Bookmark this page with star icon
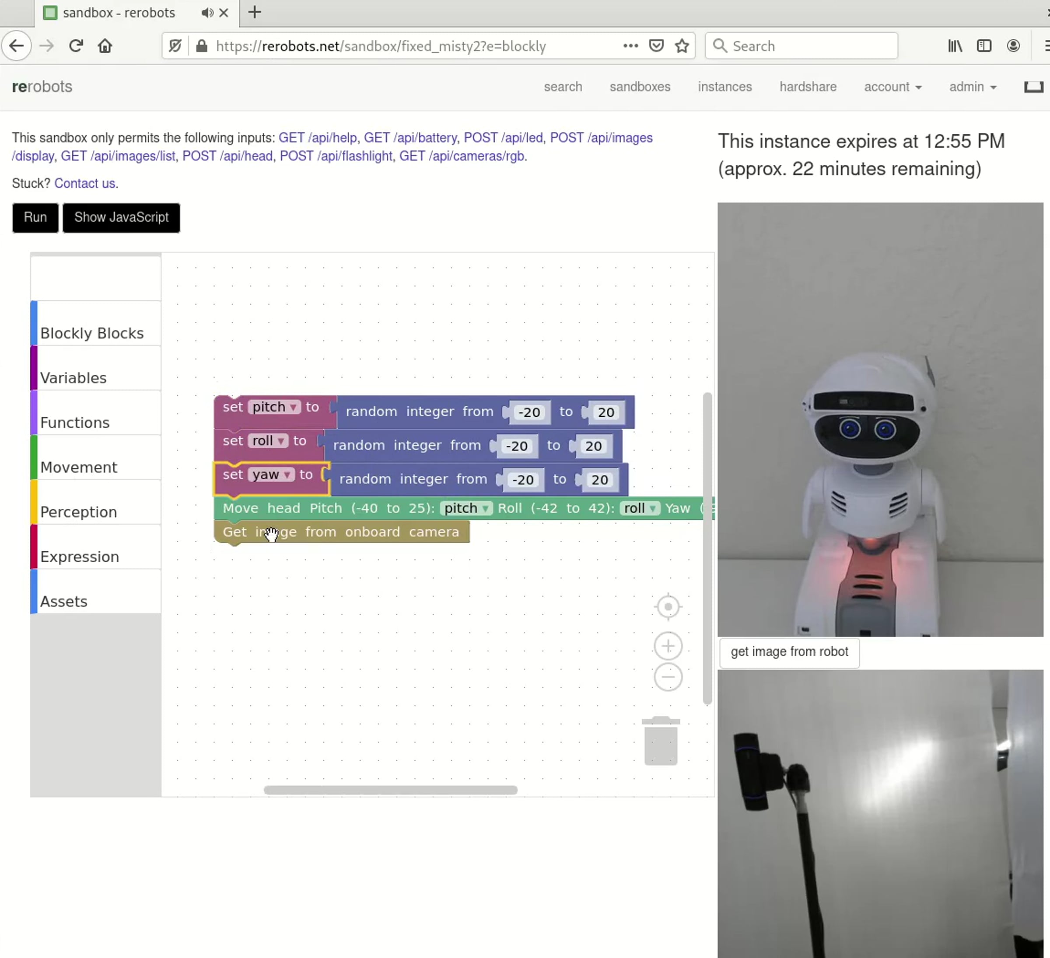The width and height of the screenshot is (1050, 958). pos(682,46)
